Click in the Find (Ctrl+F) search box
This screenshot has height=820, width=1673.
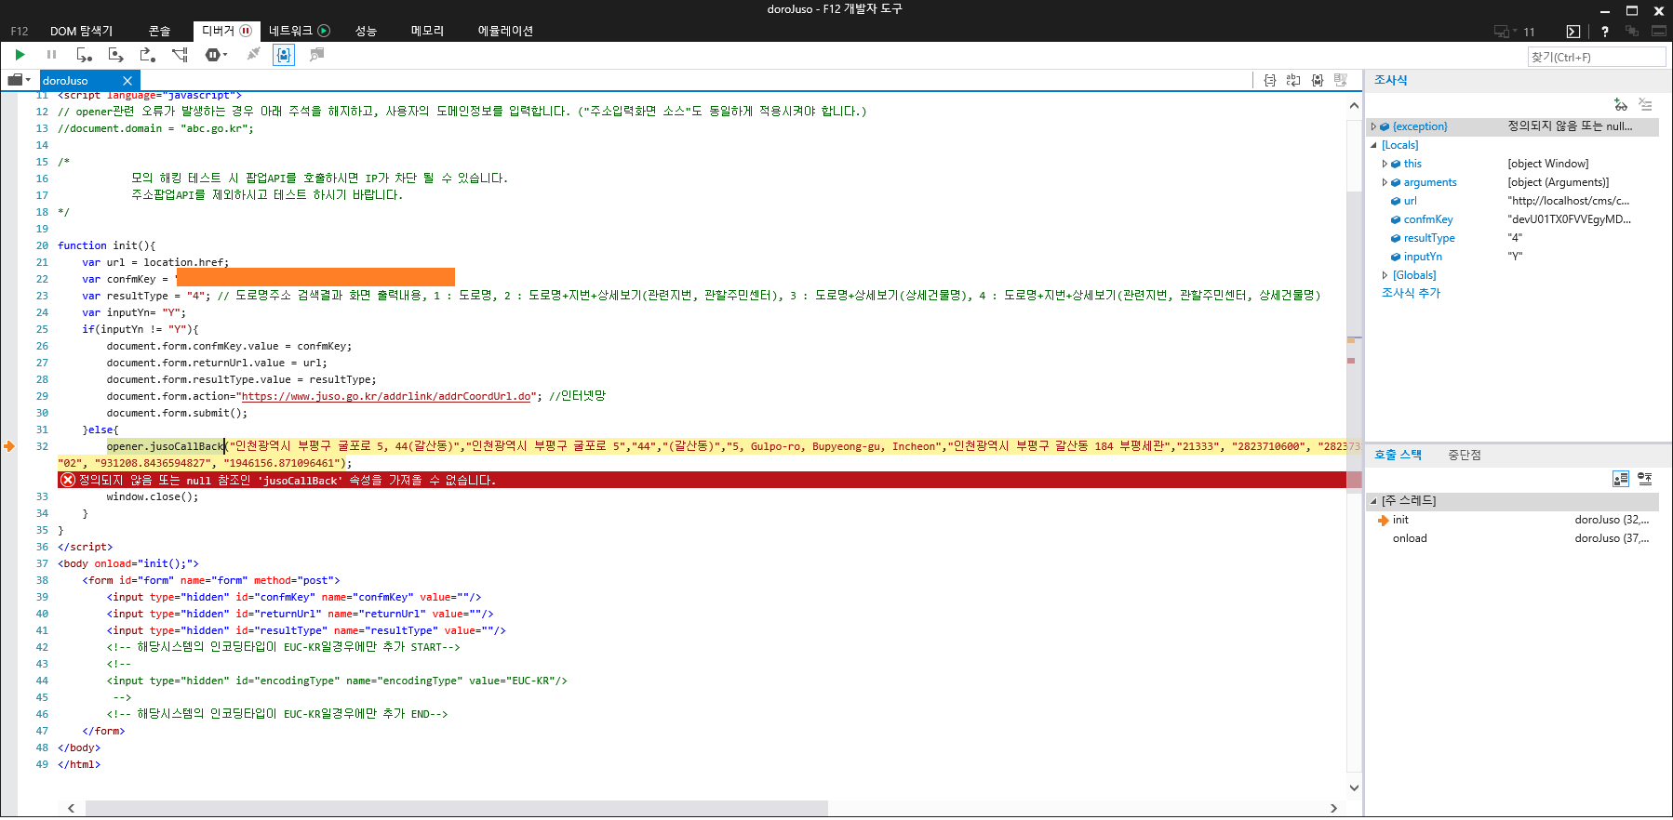click(1597, 57)
